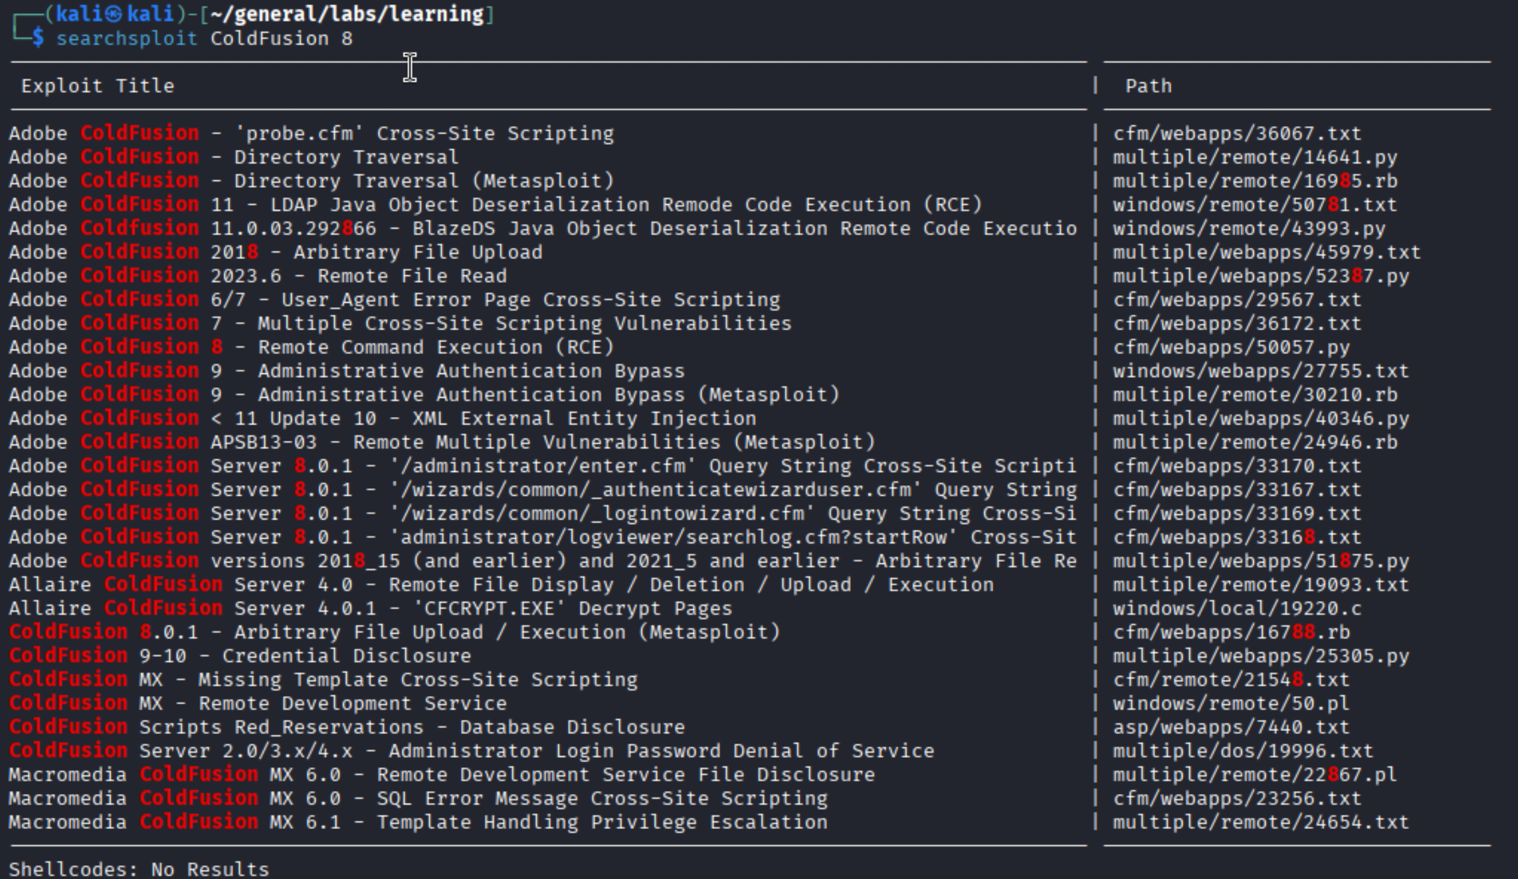Select the '_logintowizard.cfm' row

point(543,513)
